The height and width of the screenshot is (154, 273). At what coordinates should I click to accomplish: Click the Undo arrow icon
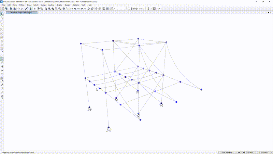point(18,9)
